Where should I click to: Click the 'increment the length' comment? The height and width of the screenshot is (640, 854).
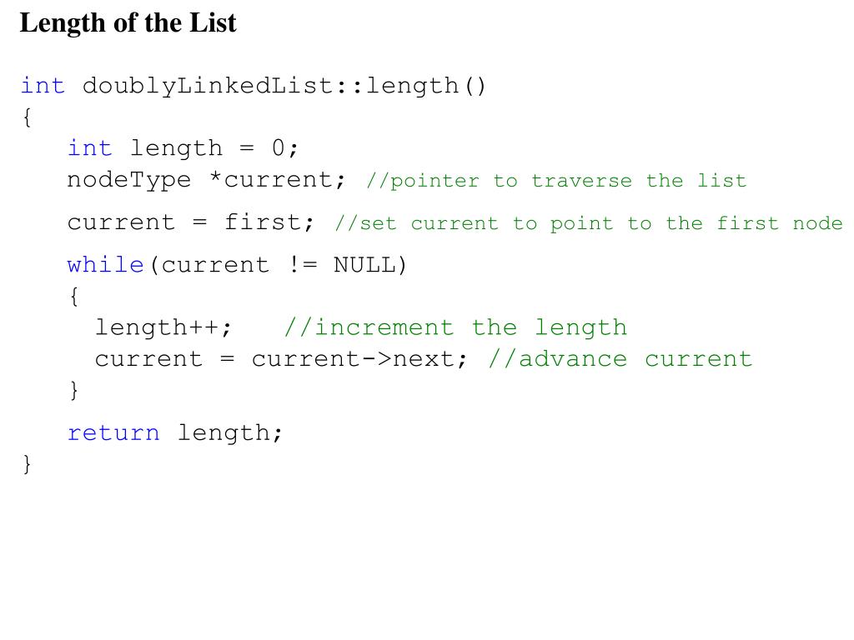pos(455,327)
